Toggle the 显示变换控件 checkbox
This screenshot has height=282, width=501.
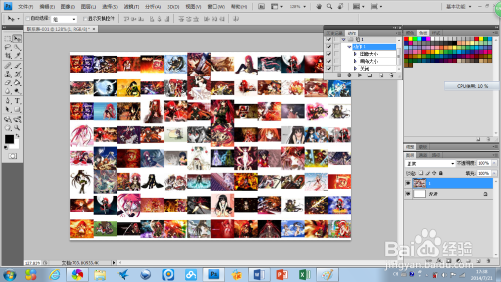pos(85,19)
